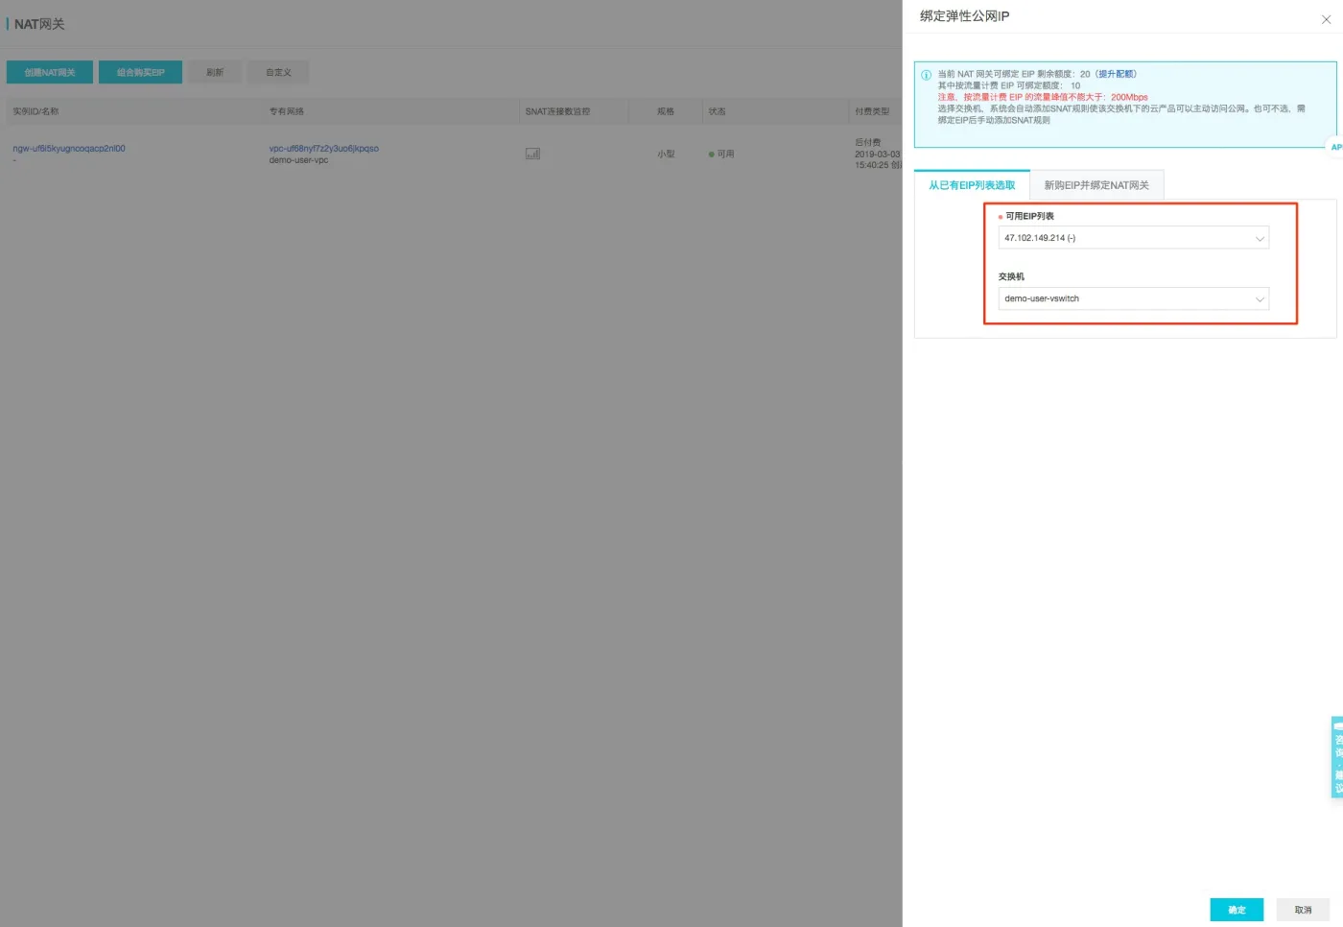Click the 交换机 field label

pos(1011,276)
